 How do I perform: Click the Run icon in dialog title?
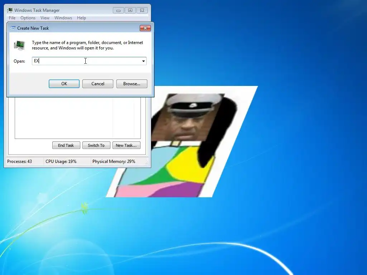[x=13, y=28]
